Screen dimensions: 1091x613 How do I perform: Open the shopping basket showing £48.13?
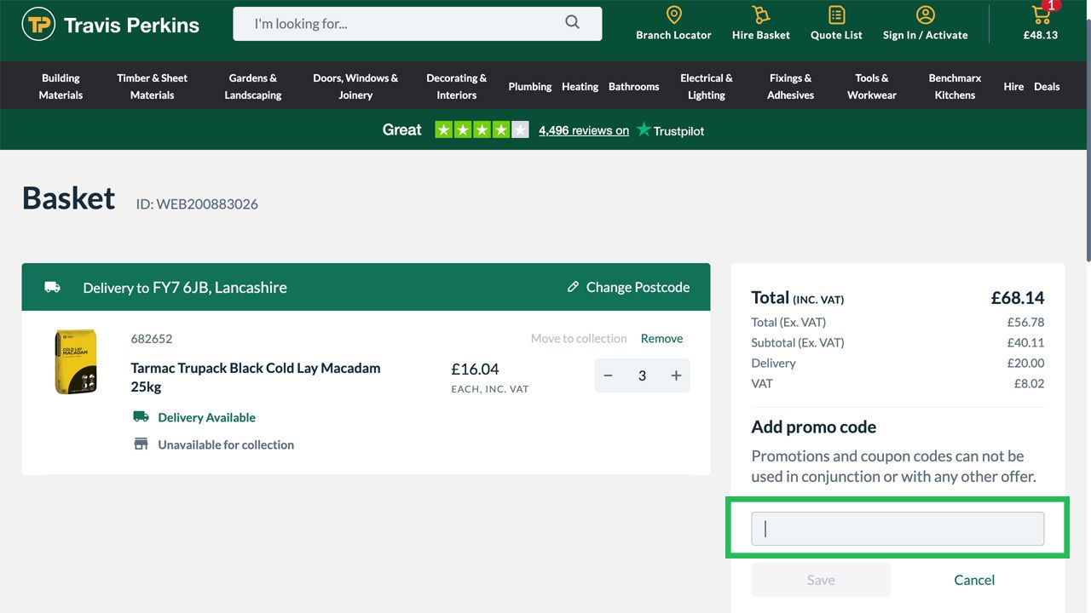point(1040,23)
